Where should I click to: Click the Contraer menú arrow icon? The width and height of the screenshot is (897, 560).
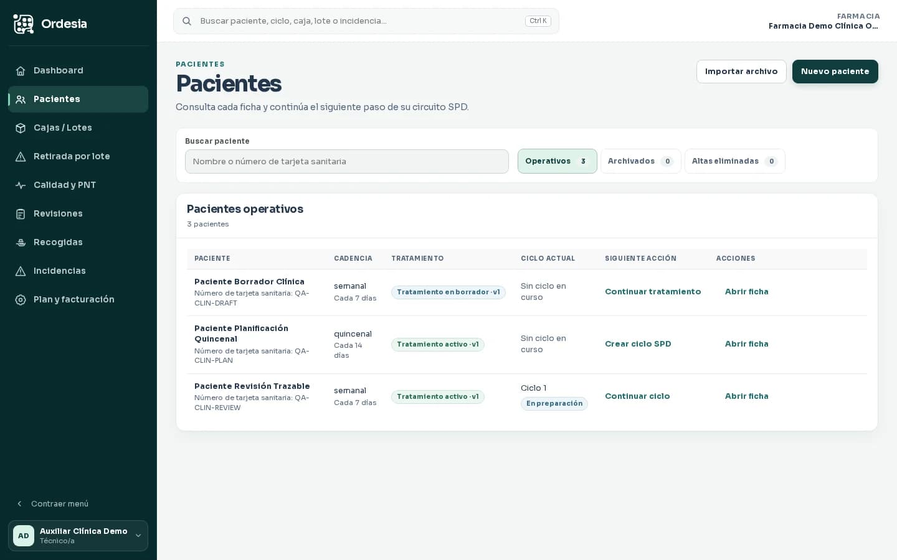pos(19,504)
